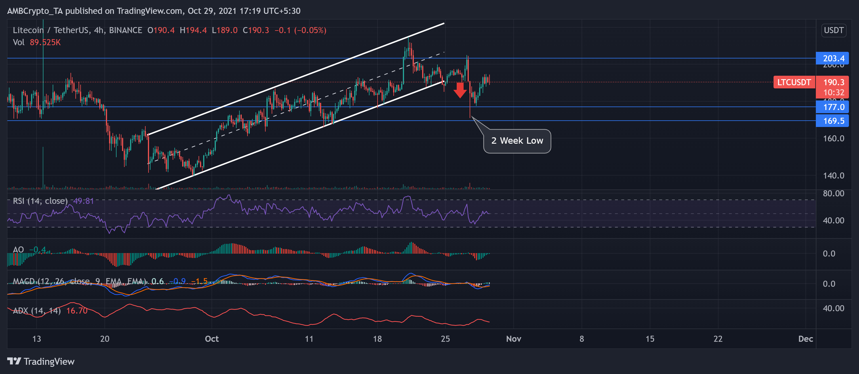Toggle the USDT unit button at top right
Viewport: 859px width, 374px height.
pyautogui.click(x=833, y=30)
